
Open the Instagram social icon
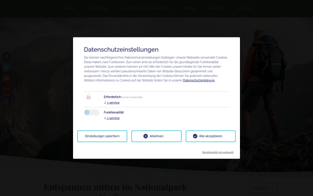point(6,100)
